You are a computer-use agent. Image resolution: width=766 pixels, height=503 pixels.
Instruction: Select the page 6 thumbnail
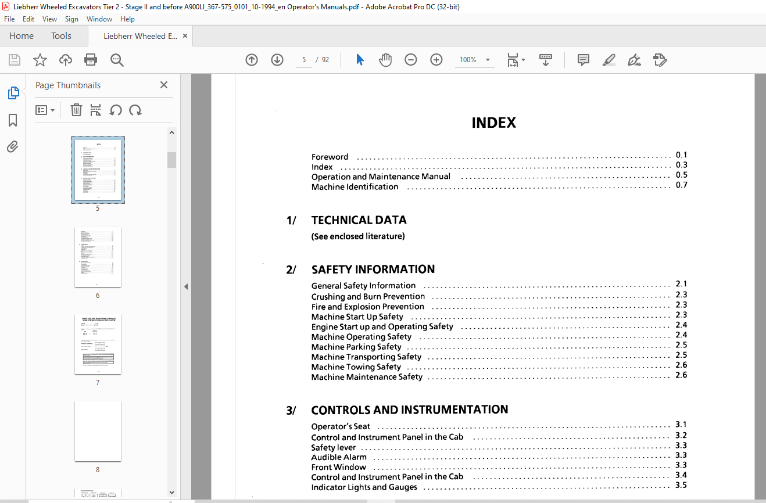pos(98,257)
